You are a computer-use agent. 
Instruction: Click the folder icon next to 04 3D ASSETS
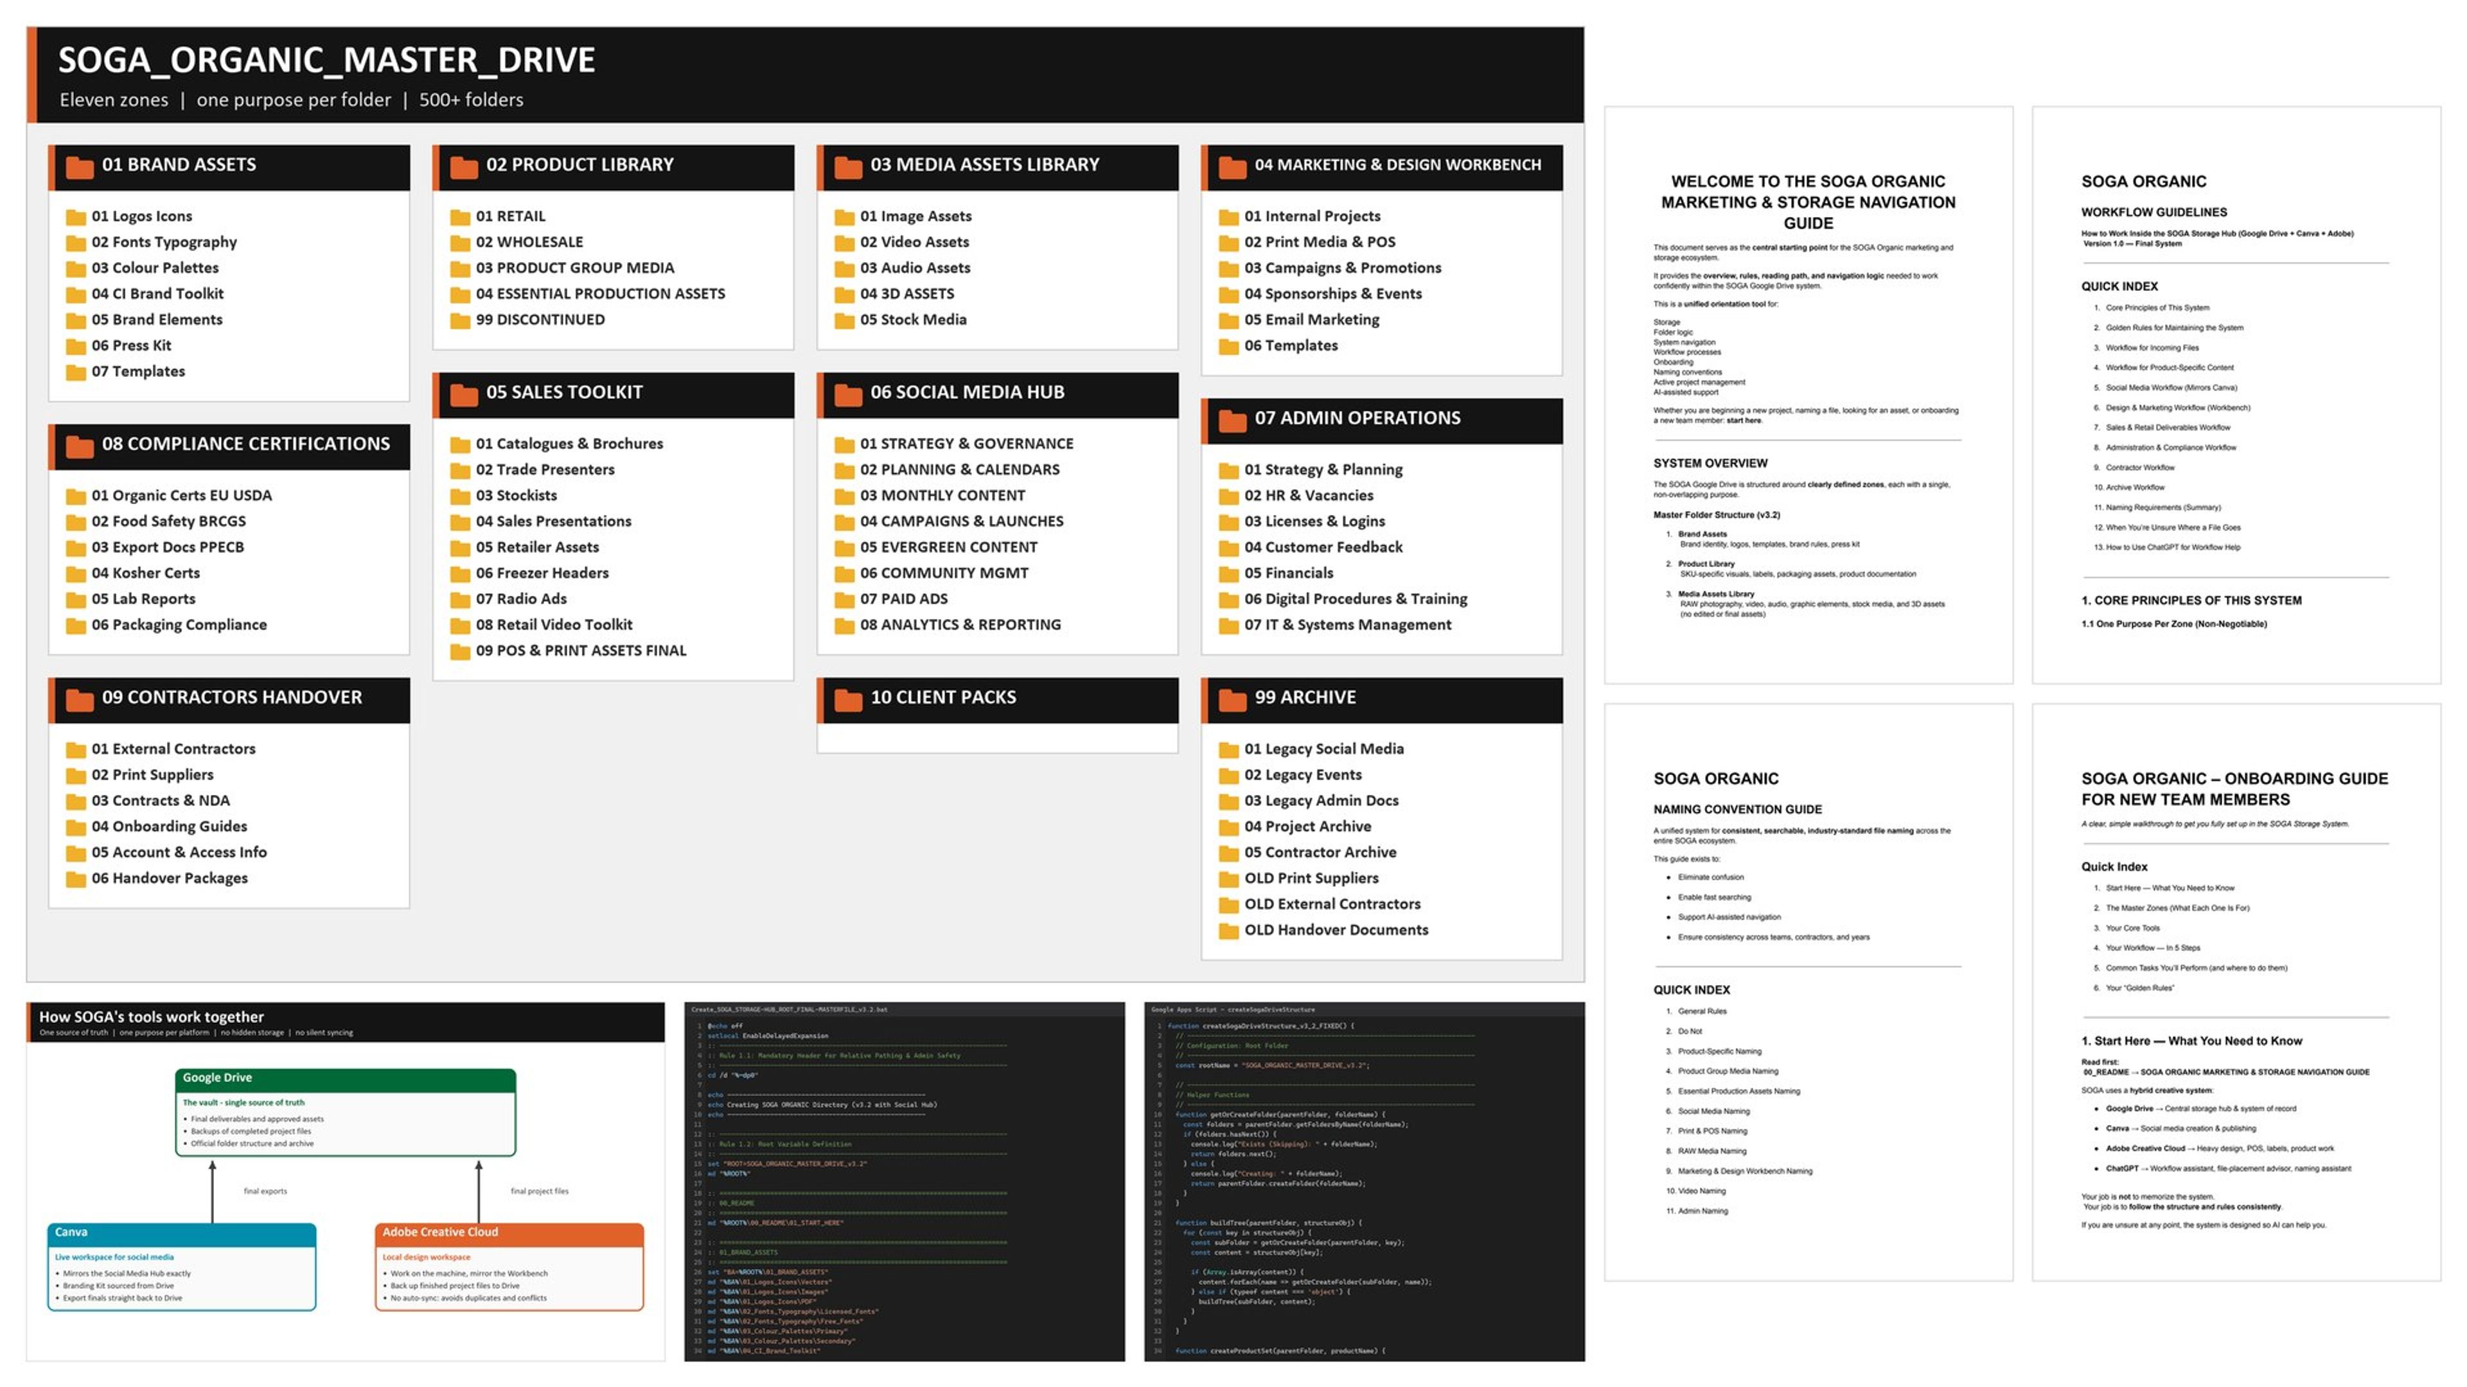[844, 295]
